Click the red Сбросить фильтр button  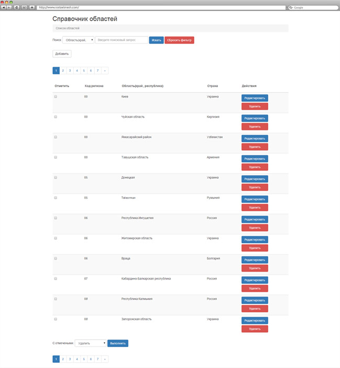[x=179, y=40]
